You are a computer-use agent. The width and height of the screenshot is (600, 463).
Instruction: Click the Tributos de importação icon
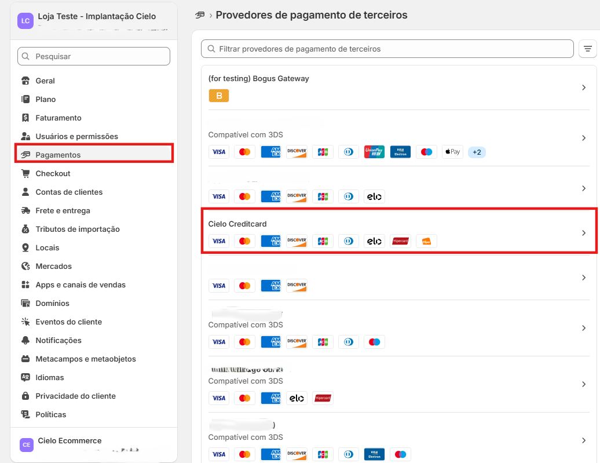25,229
